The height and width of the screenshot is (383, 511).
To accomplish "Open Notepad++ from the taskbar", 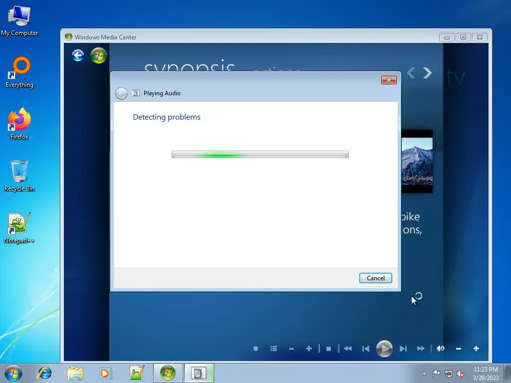I will [137, 373].
